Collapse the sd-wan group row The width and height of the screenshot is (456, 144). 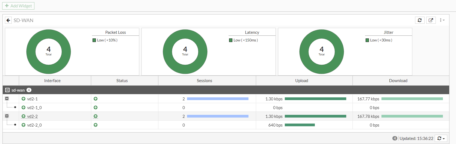pyautogui.click(x=7, y=90)
